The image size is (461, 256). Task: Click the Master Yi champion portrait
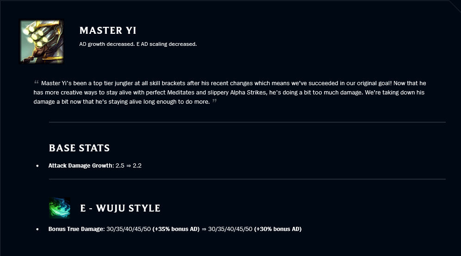(42, 42)
